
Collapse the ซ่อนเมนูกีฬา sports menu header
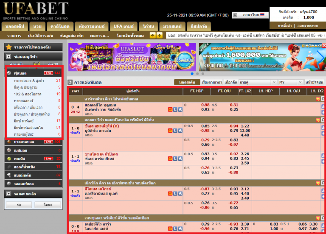(x=33, y=56)
